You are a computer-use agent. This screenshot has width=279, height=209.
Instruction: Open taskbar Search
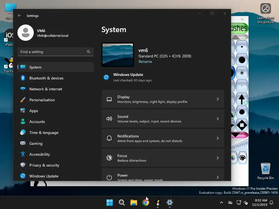tap(122, 202)
